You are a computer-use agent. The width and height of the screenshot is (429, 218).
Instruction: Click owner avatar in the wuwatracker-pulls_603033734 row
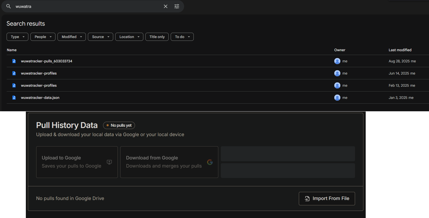[x=337, y=61]
